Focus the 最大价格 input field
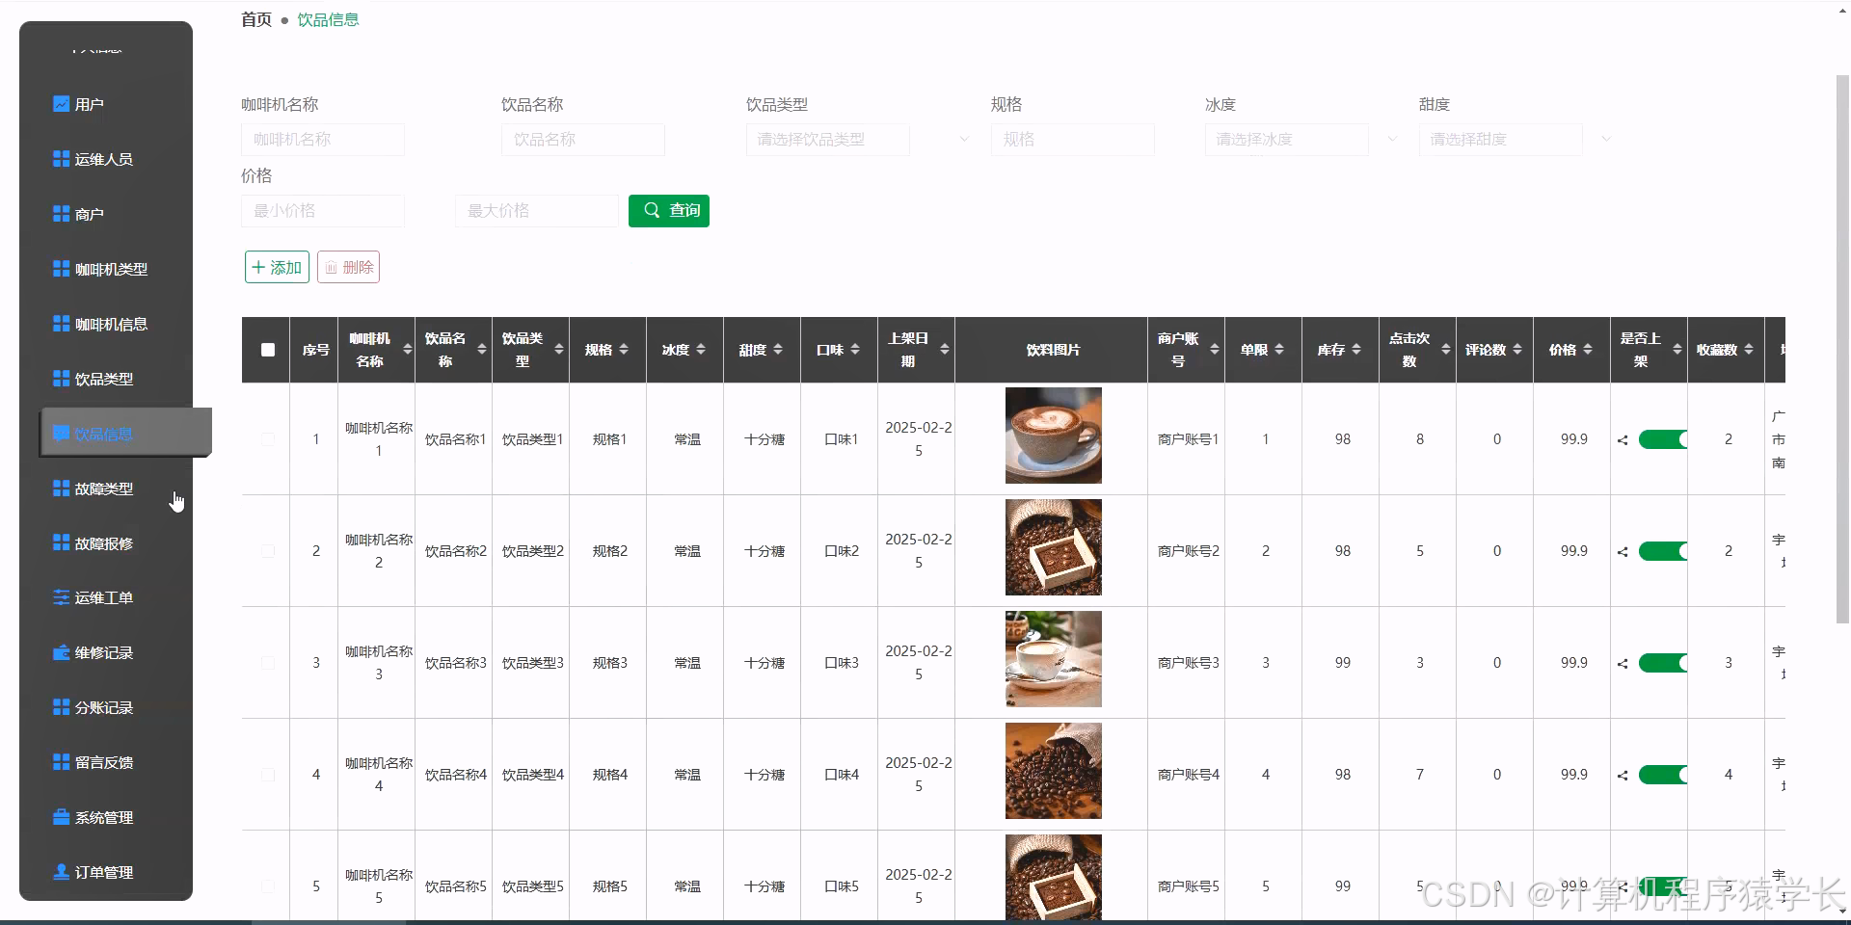1851x925 pixels. [x=537, y=211]
